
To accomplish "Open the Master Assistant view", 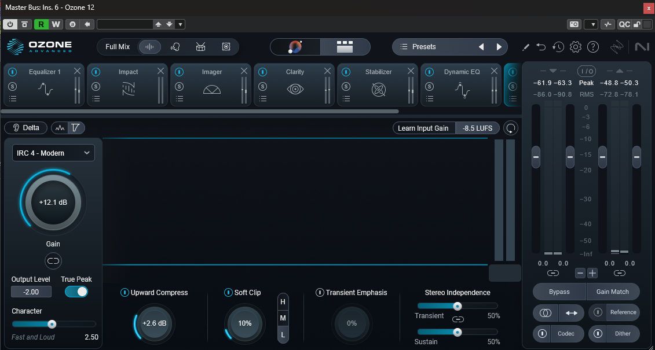I will tap(296, 47).
